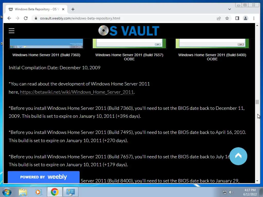Screen dimensions: 263x197
Task: Click the paragraph mentioning Build 7495
Action: point(127,136)
